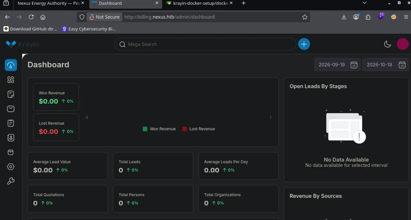
Task: Go back to the previous page
Action: [x=8, y=17]
